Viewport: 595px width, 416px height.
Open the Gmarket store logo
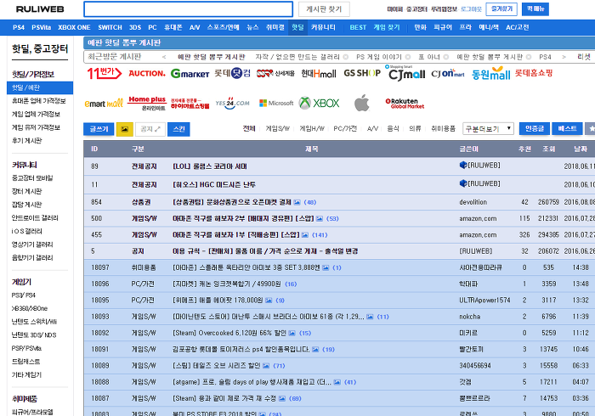coord(190,74)
